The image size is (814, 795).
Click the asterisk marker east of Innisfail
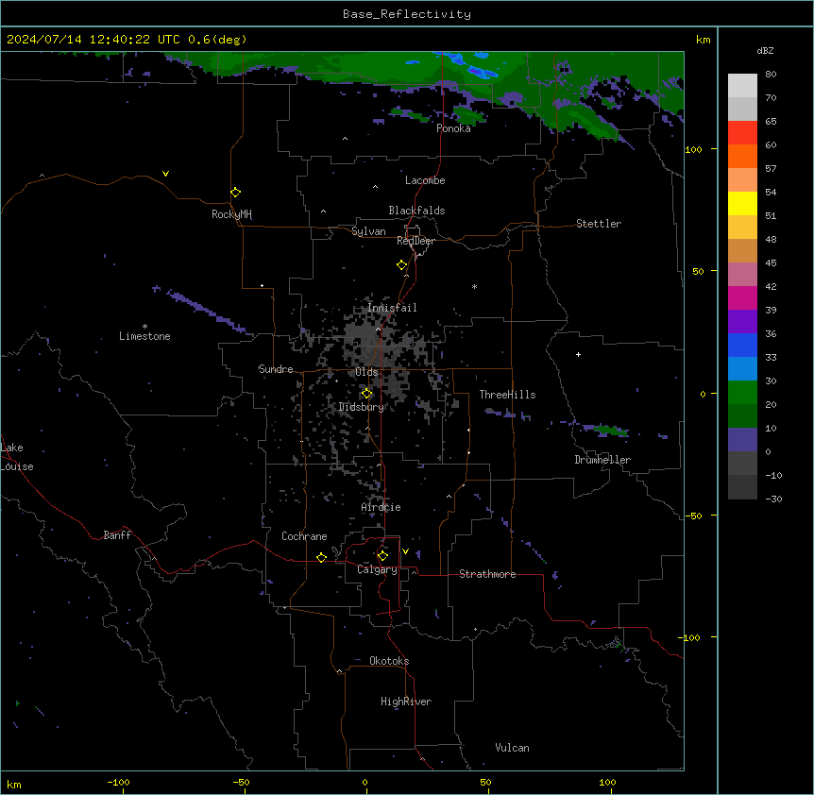point(474,286)
